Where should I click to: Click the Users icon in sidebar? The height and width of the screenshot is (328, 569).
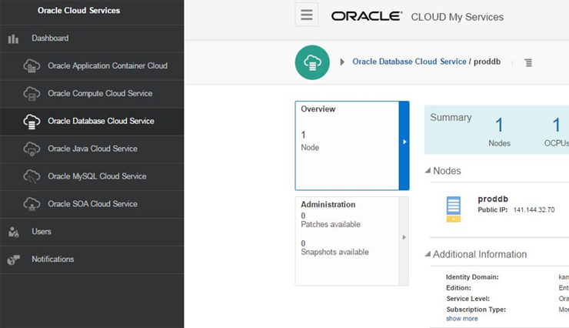tap(13, 232)
